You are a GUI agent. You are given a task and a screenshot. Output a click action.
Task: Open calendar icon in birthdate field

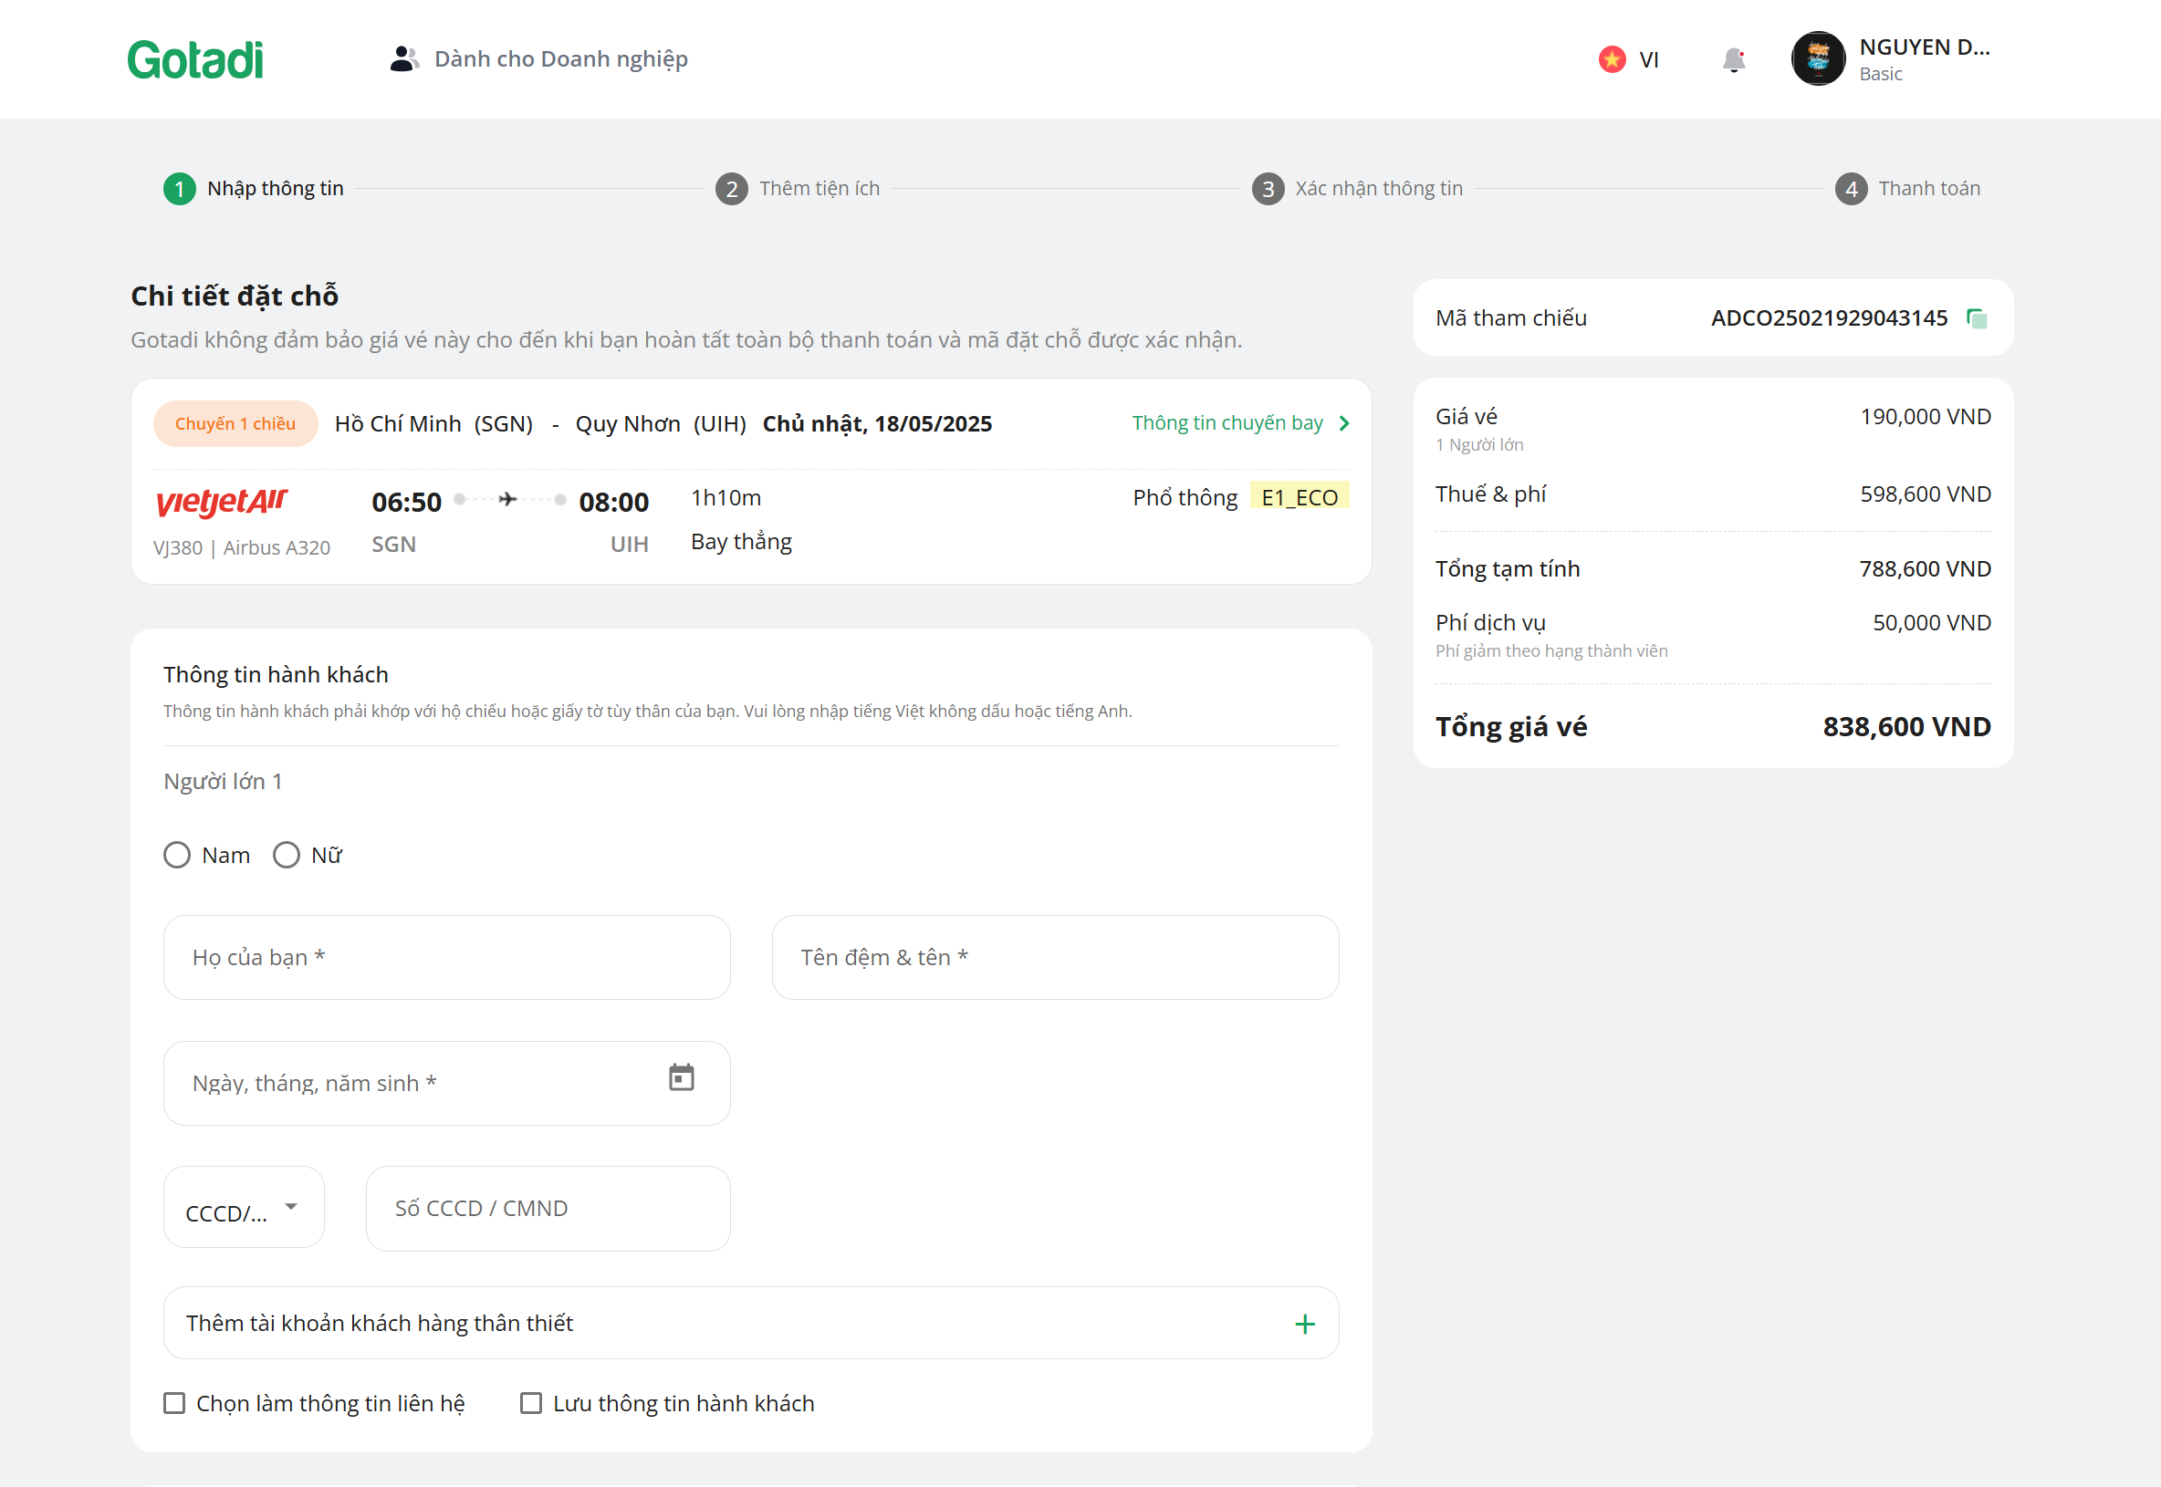(681, 1077)
